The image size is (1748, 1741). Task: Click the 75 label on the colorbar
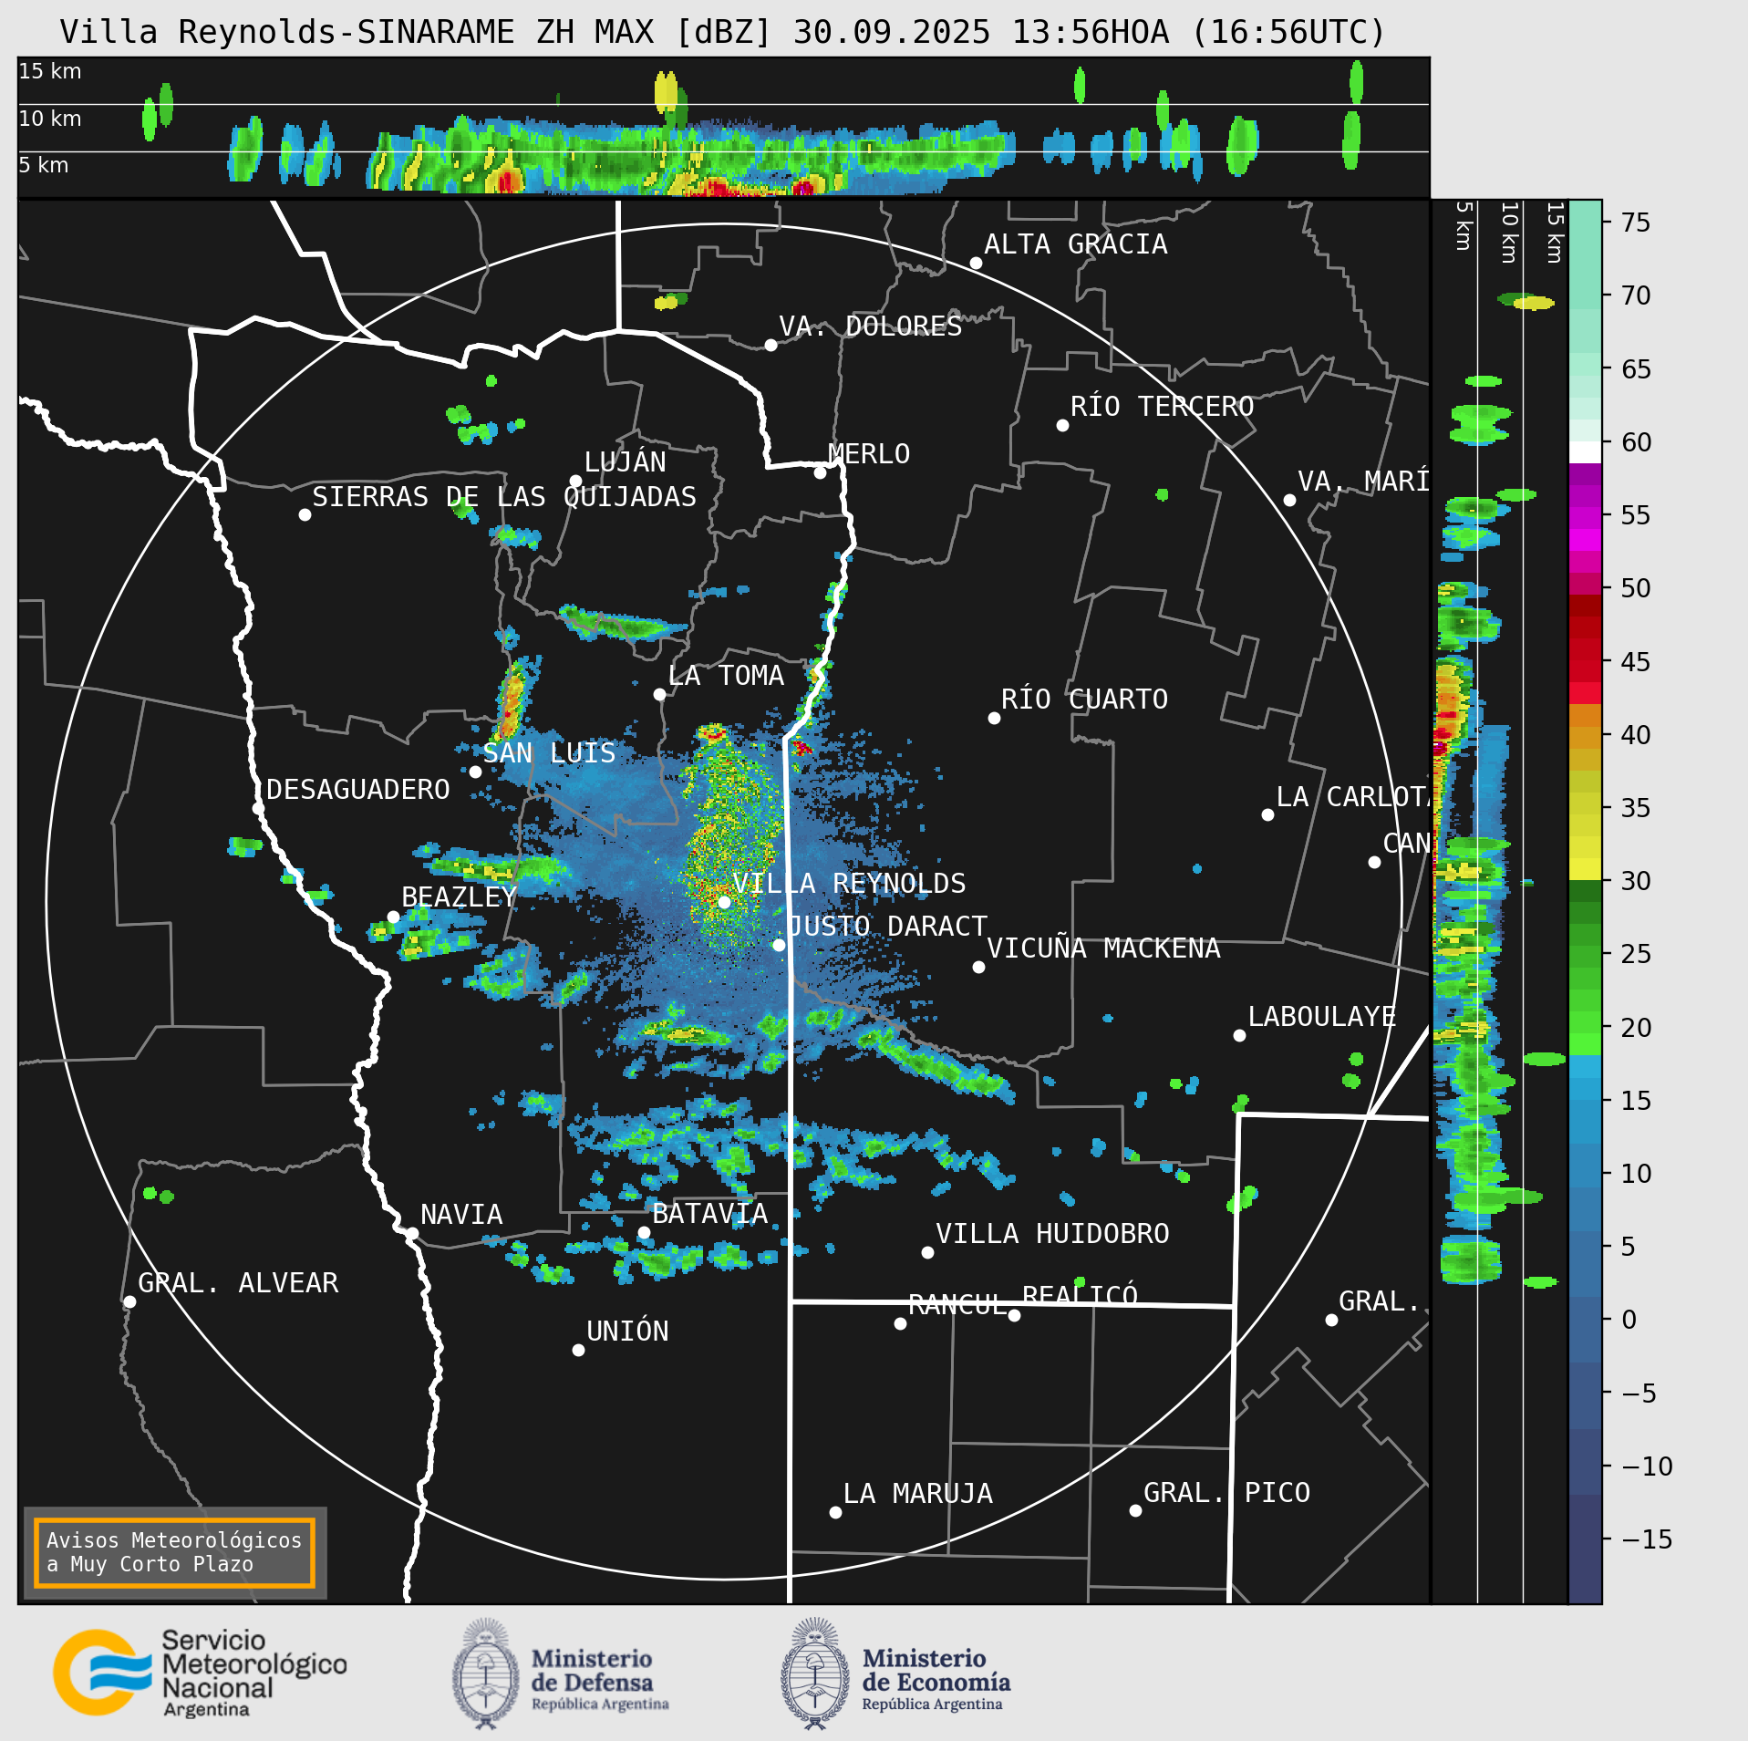1636,222
